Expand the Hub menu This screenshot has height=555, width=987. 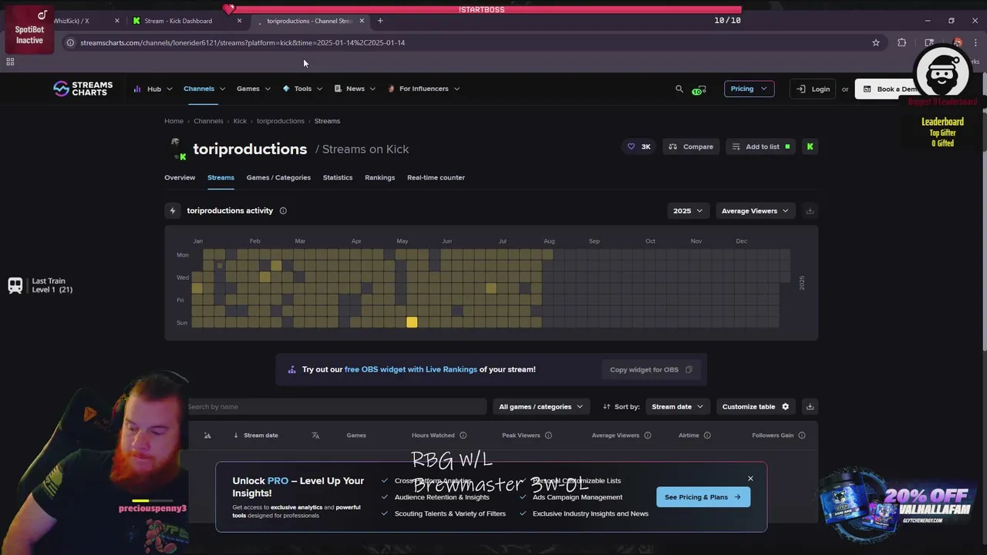click(x=153, y=89)
